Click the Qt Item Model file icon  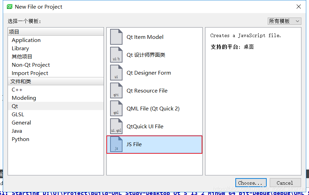pos(116,37)
